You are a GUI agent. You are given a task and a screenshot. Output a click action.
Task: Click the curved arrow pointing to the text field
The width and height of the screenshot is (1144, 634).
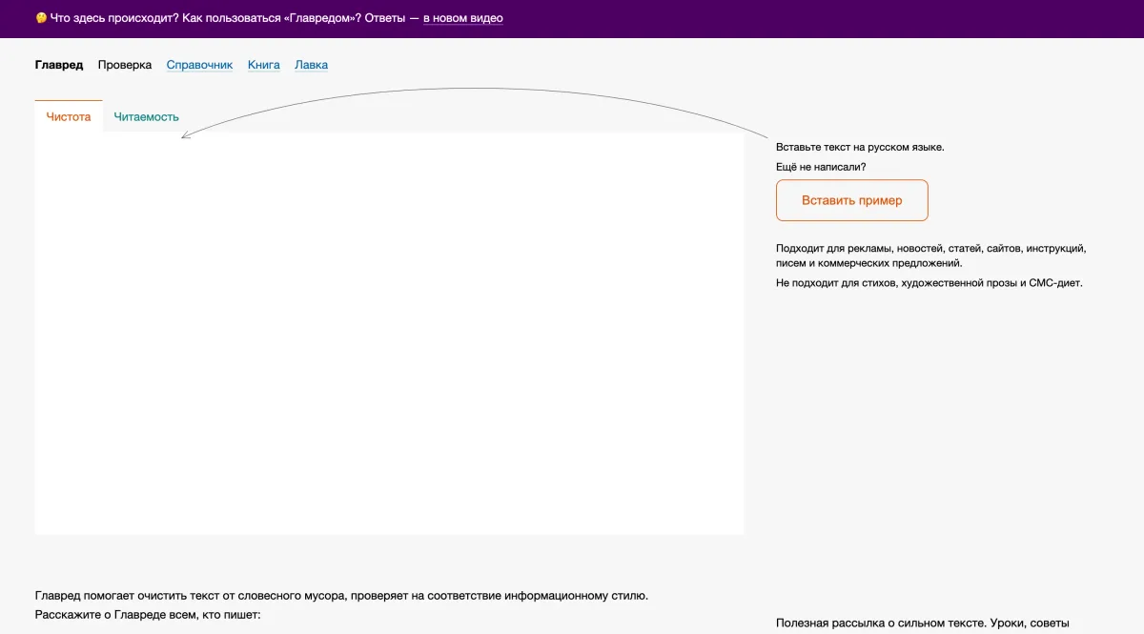click(x=477, y=91)
